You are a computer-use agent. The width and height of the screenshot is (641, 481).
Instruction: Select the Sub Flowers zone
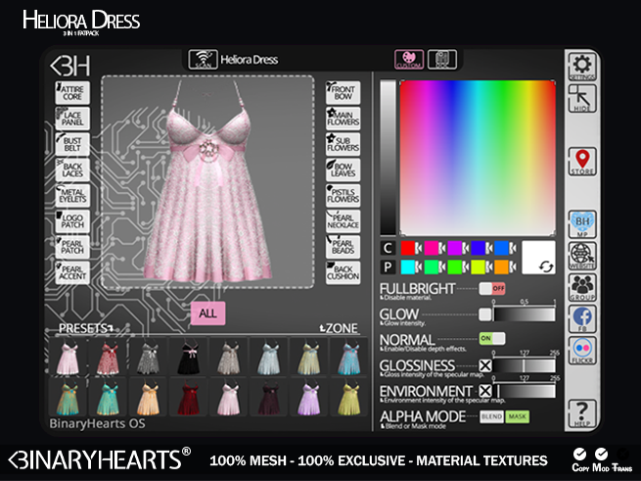click(x=343, y=145)
